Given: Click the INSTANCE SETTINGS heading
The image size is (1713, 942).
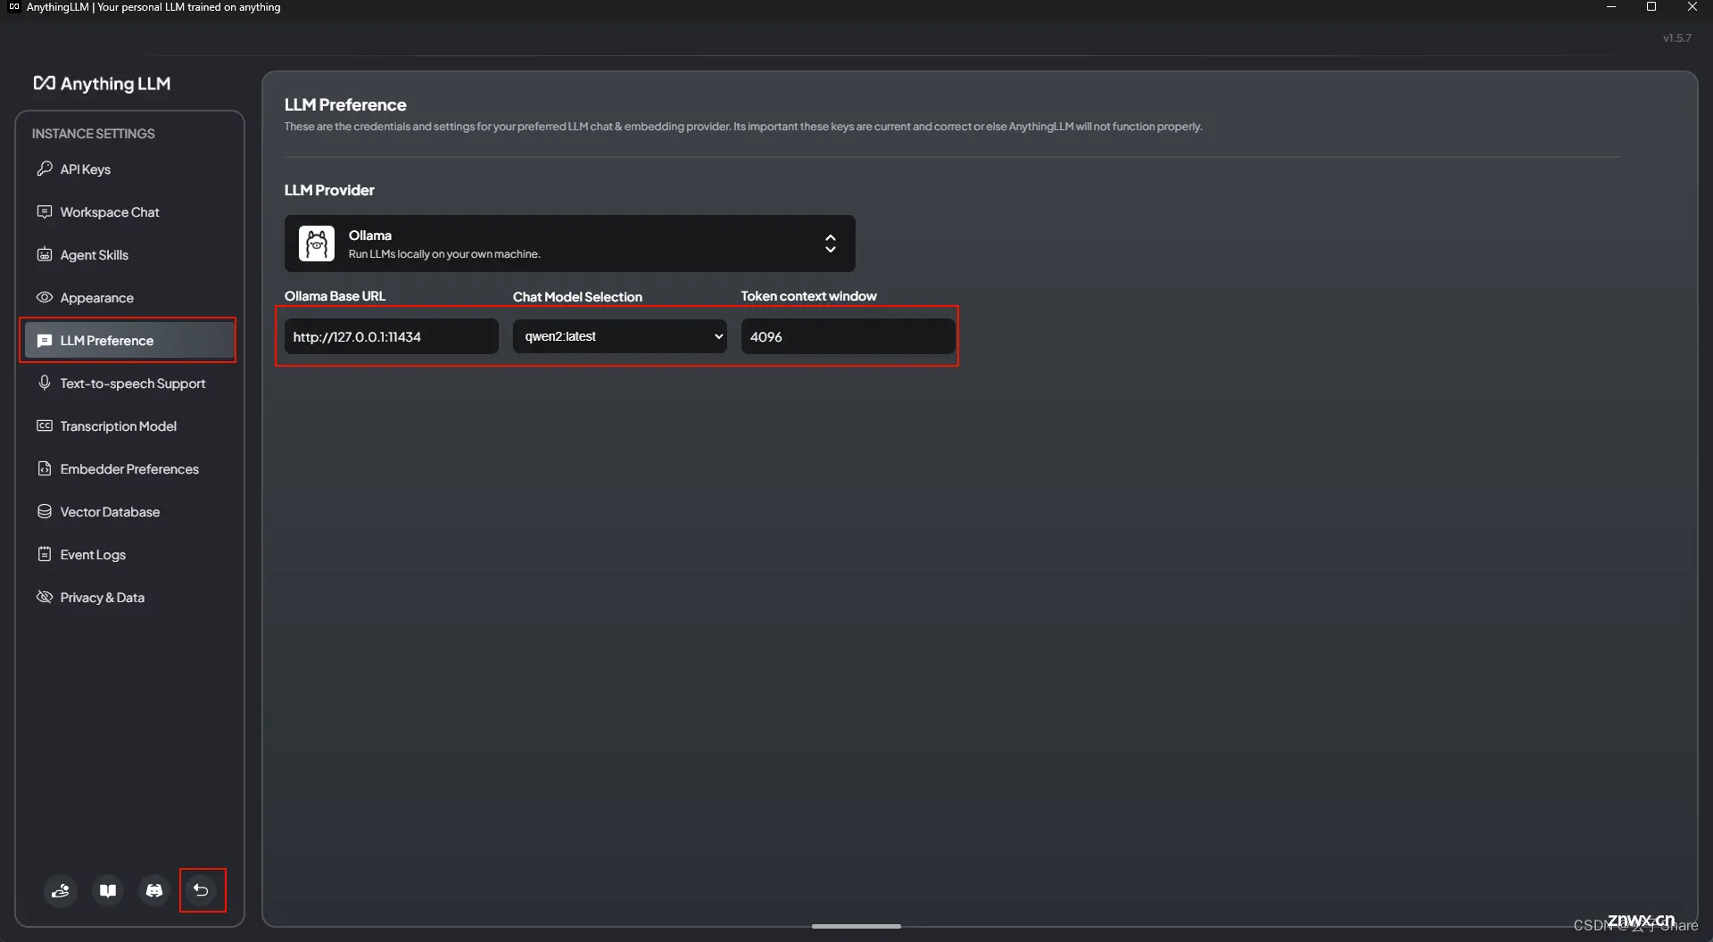Looking at the screenshot, I should click(x=93, y=133).
